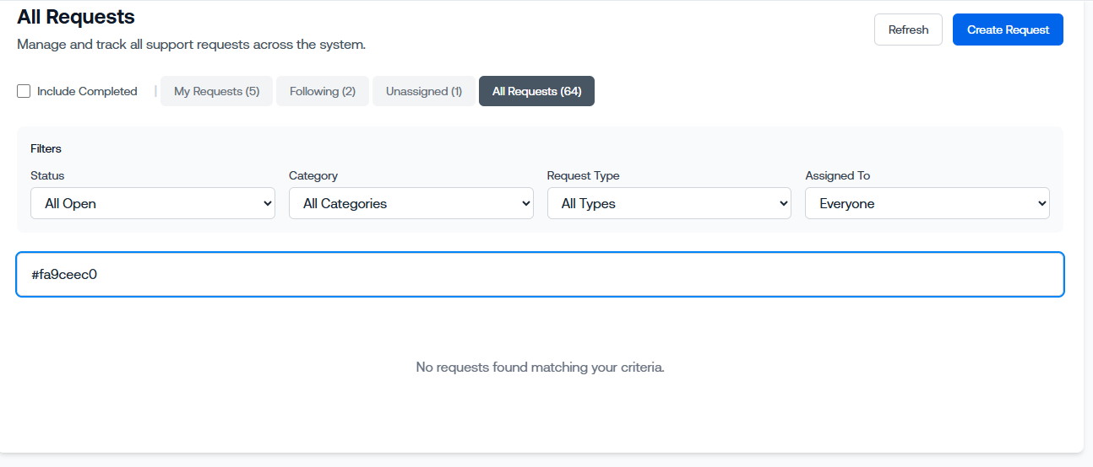Enable the Include Completed checkbox
1093x467 pixels.
coord(24,91)
